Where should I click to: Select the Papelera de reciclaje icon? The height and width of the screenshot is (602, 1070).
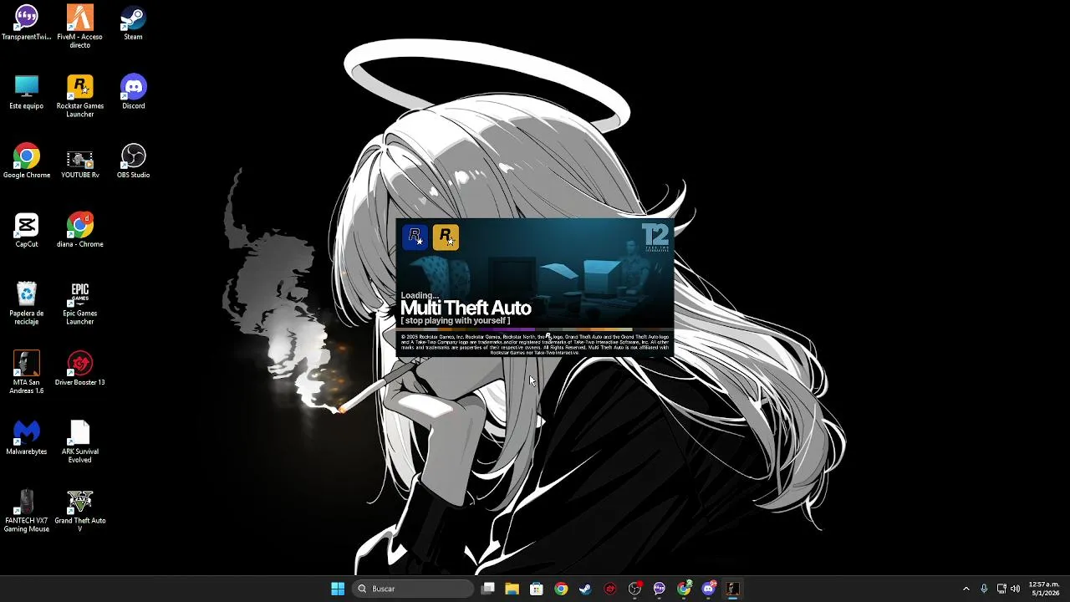[27, 304]
